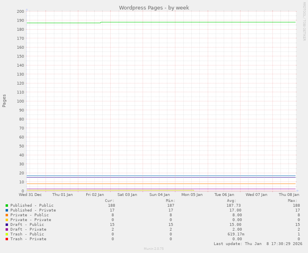The image size is (308, 253).
Task: Click the 'Wed 31 Dec' x-axis label
Action: (x=30, y=194)
